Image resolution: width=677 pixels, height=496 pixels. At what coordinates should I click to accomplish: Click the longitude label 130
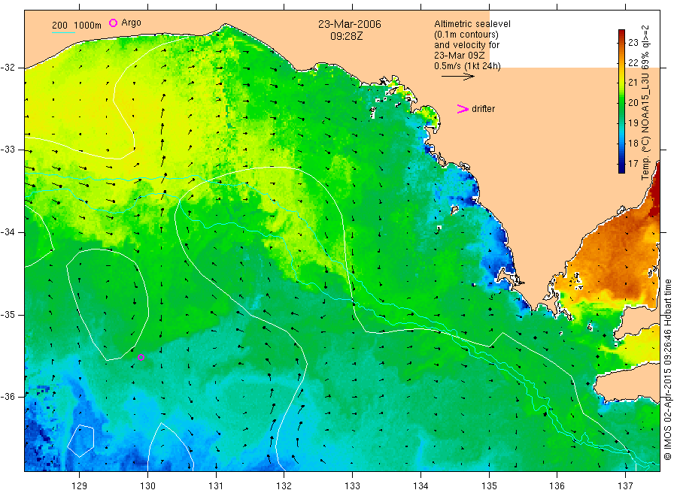click(147, 486)
